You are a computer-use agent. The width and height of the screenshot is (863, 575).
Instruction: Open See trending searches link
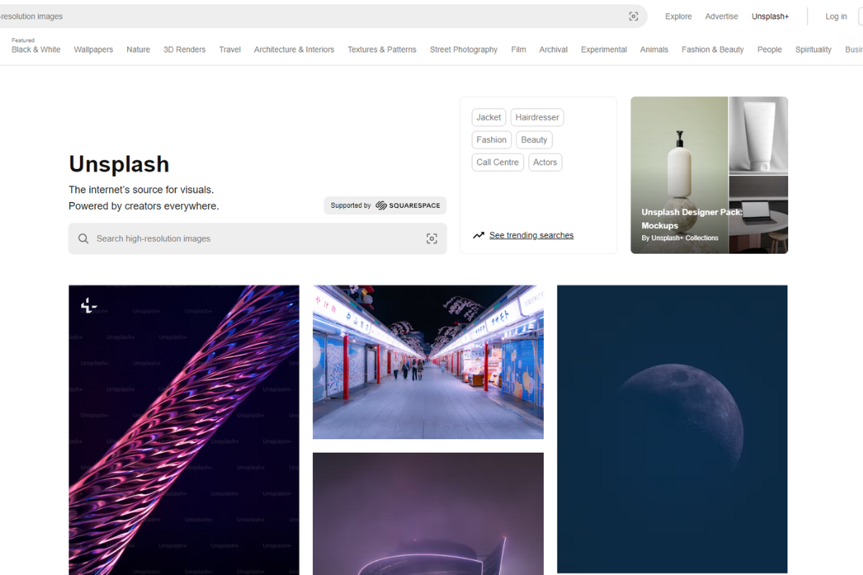pos(531,235)
